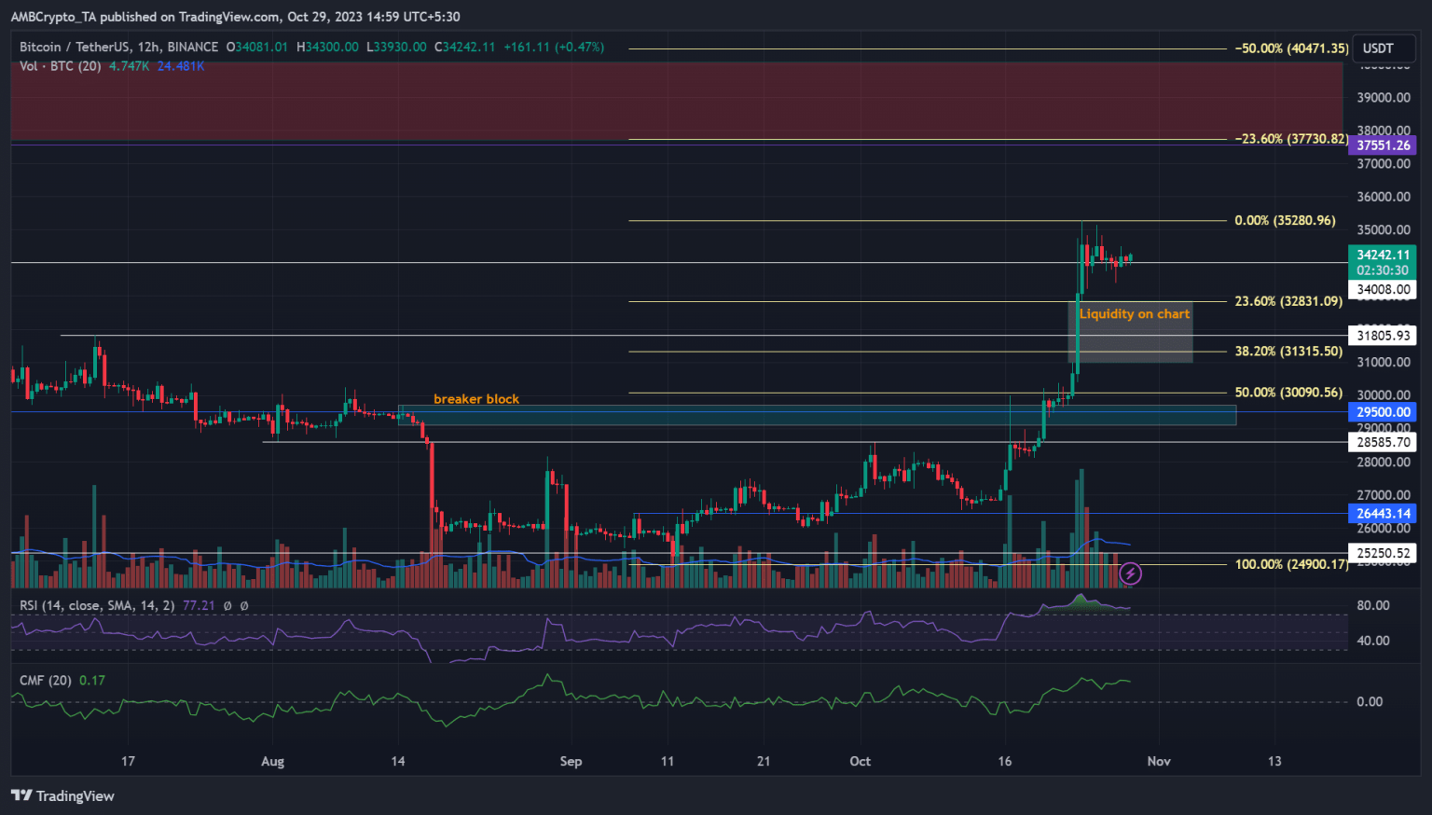This screenshot has width=1432, height=815.
Task: Switch the price scale currency to USDT
Action: [1383, 48]
